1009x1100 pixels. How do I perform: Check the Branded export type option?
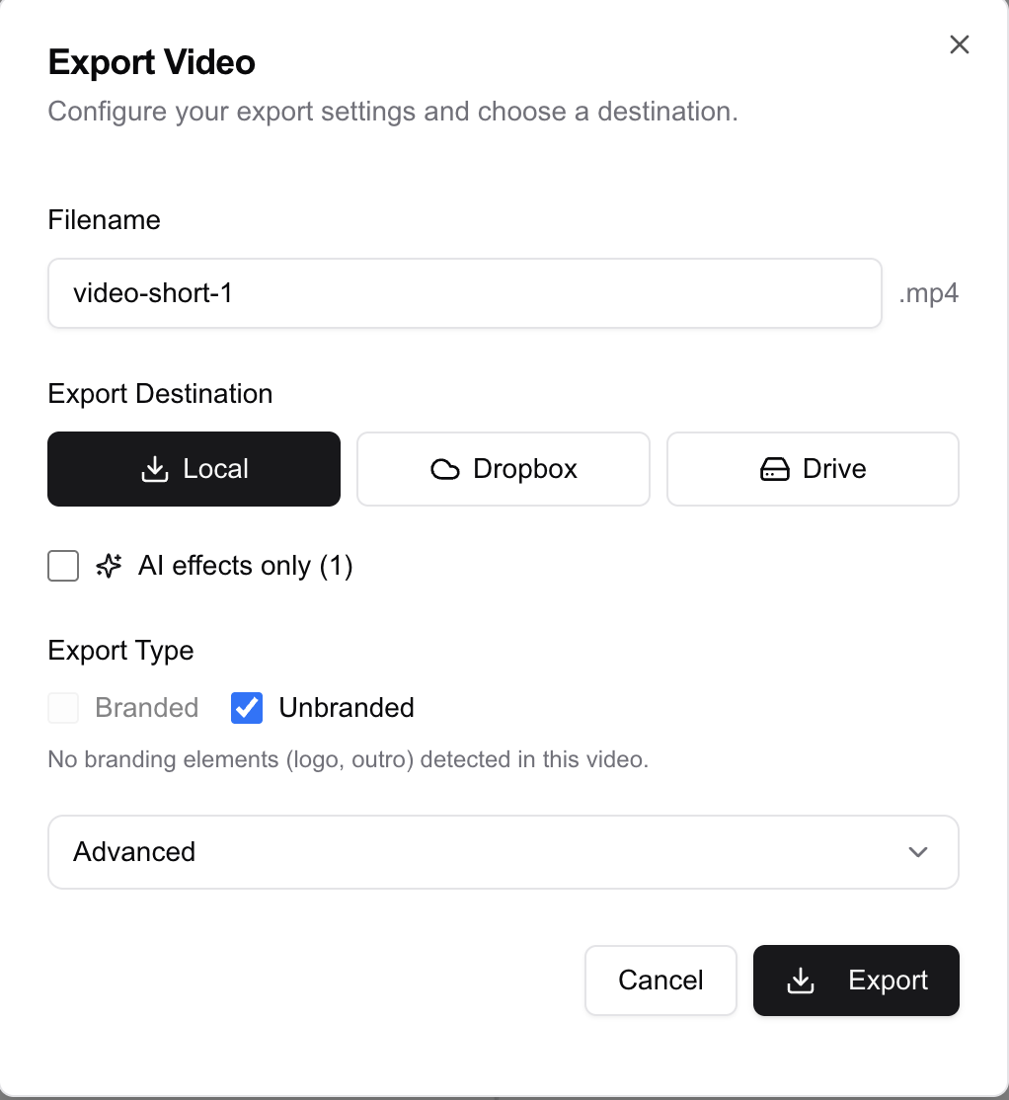pos(62,707)
